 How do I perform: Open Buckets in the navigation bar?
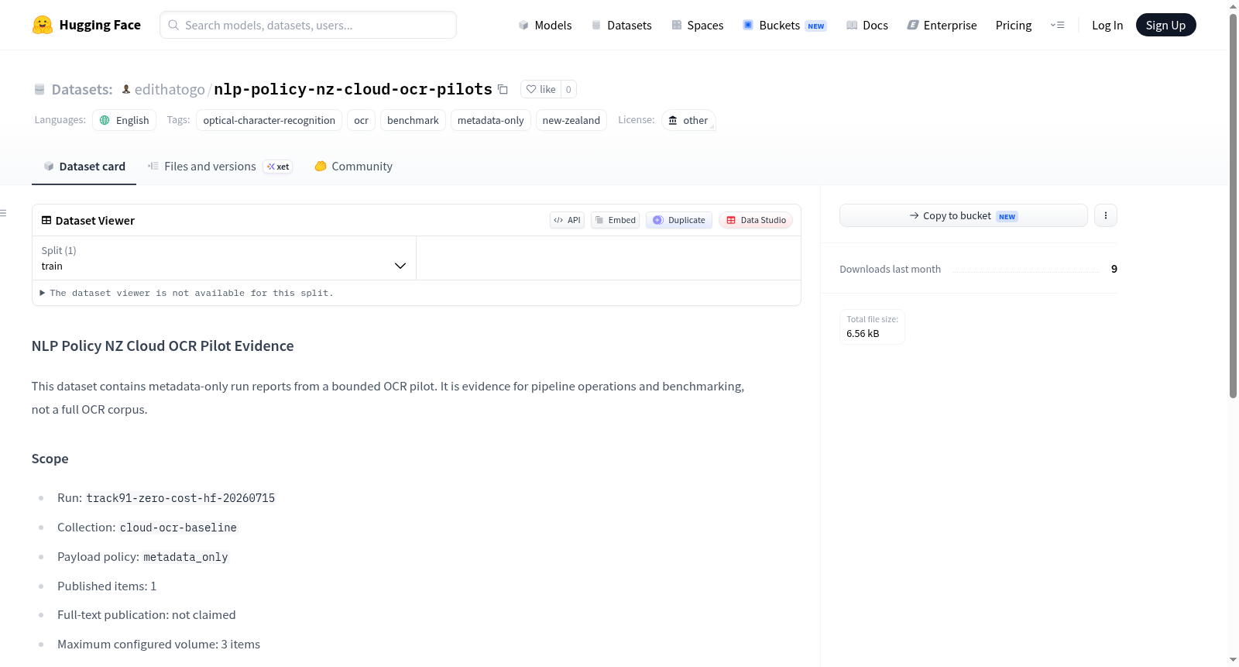point(784,25)
